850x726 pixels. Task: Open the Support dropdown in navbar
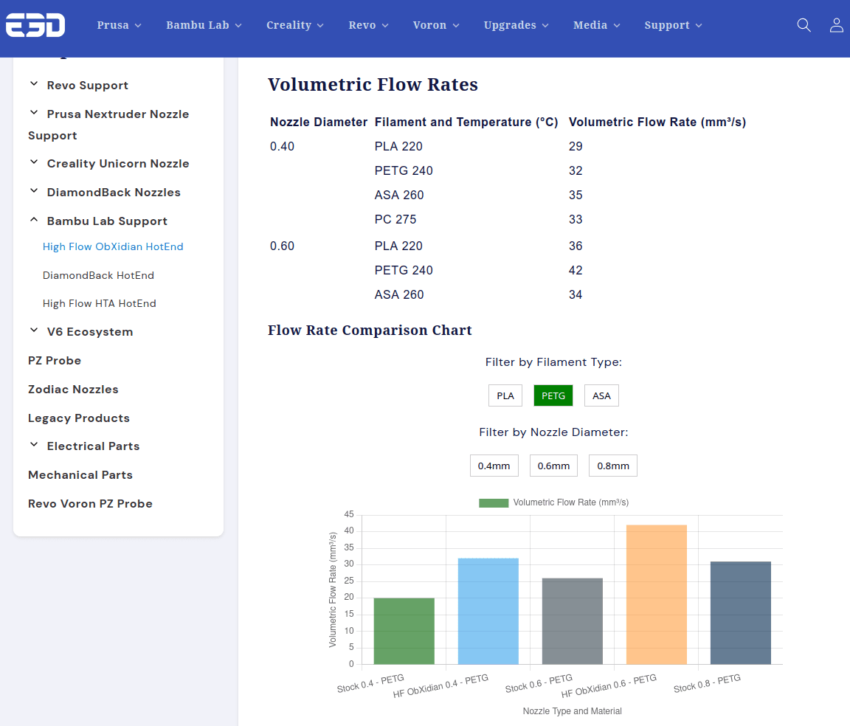pos(673,25)
